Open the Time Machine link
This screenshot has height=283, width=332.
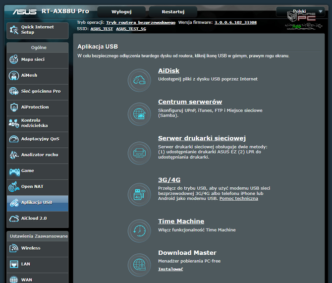tap(181, 222)
